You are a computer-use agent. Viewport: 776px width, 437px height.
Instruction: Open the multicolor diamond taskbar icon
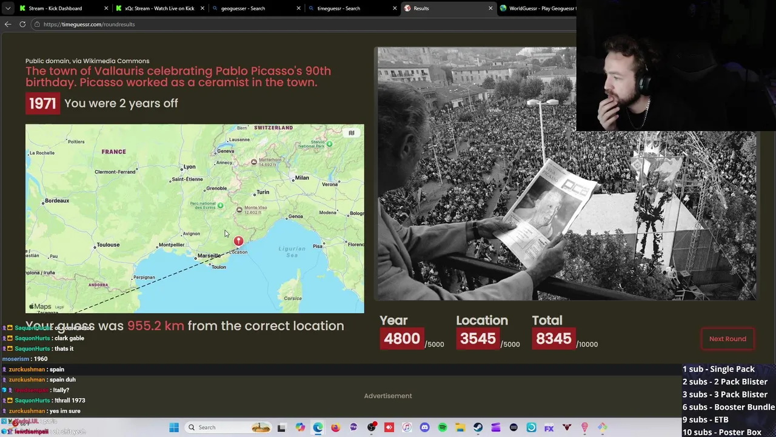click(x=603, y=427)
